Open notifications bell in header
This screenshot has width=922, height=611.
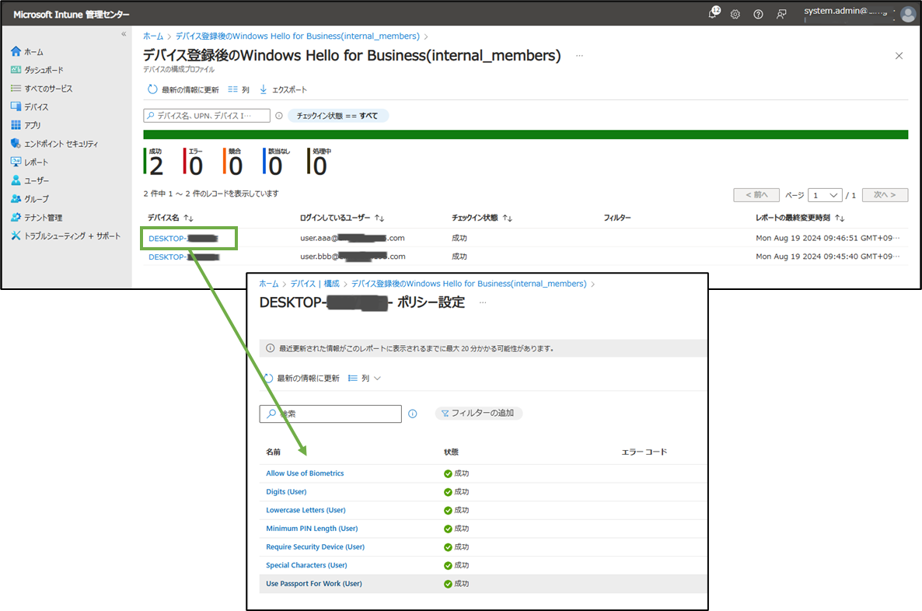click(713, 13)
